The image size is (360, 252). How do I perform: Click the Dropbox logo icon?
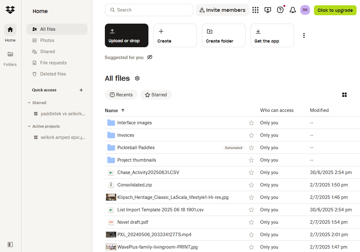tap(10, 10)
